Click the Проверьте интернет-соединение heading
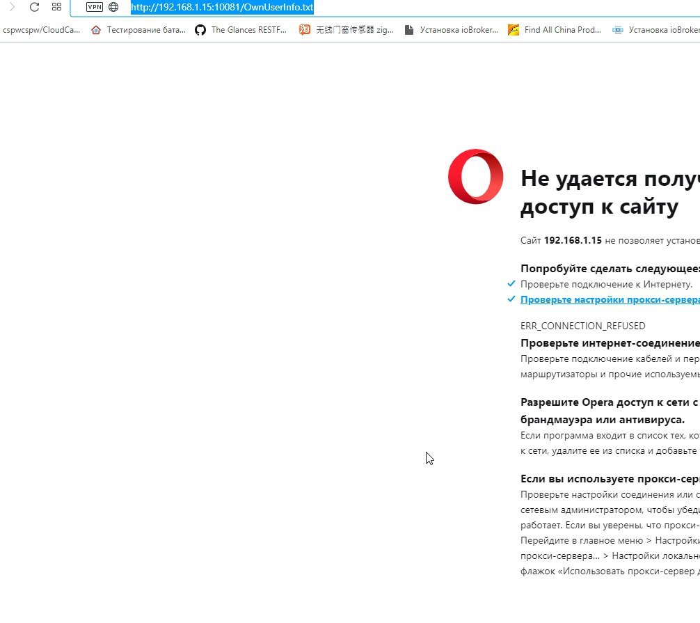This screenshot has width=700, height=623. [610, 343]
